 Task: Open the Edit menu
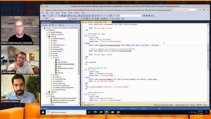47,13
